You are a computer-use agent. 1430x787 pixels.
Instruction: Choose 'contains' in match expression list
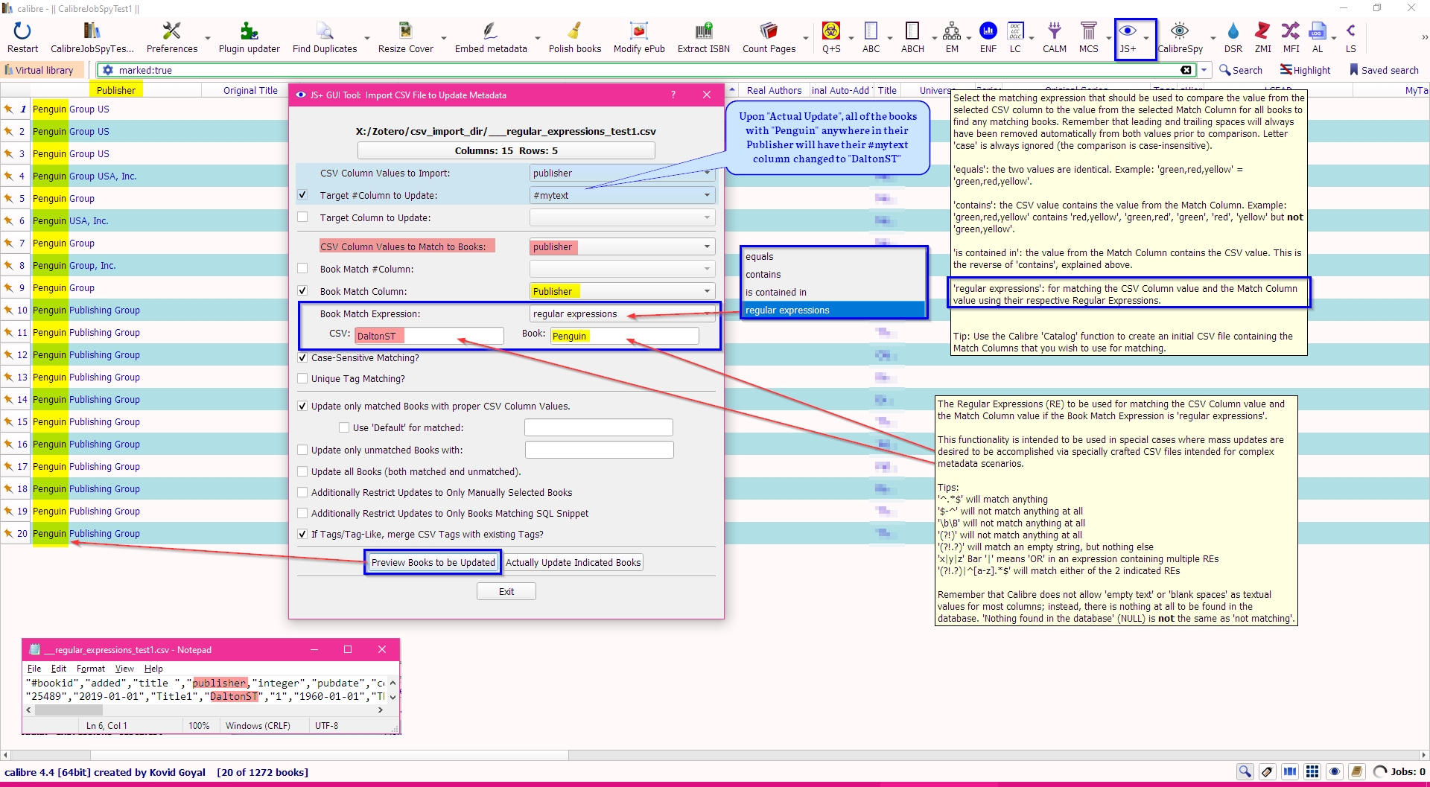[833, 274]
